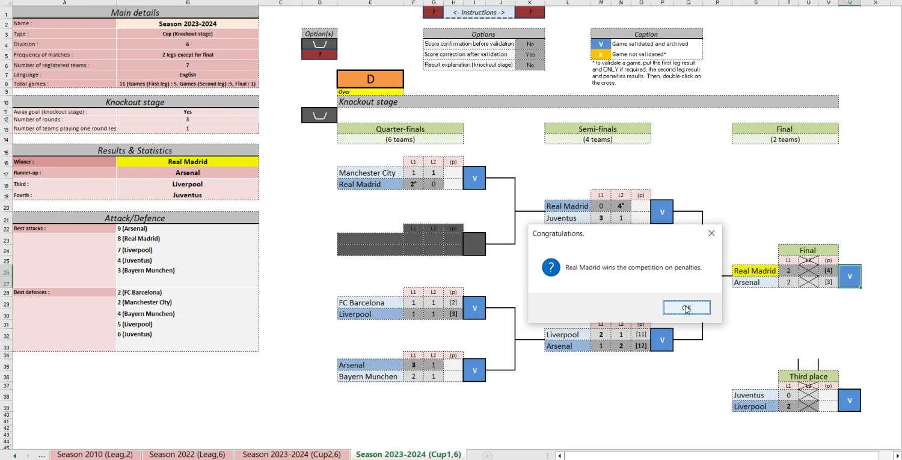Click the V button for Real Madrid vs Juventus semi-final

(661, 212)
